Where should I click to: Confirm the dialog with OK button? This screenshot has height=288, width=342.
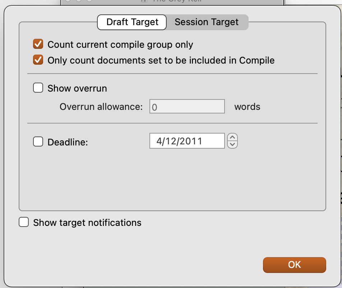pyautogui.click(x=294, y=265)
